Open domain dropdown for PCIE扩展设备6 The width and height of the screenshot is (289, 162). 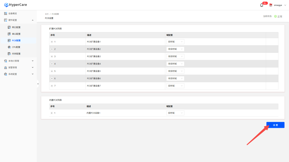tap(175, 79)
